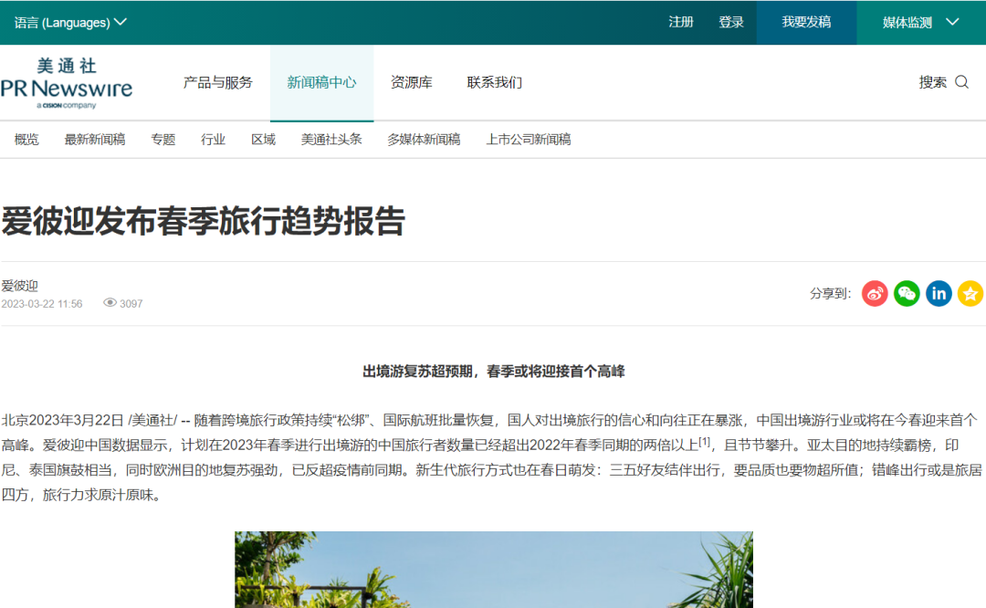Open search with the magnifier icon
The height and width of the screenshot is (608, 986).
tap(961, 82)
